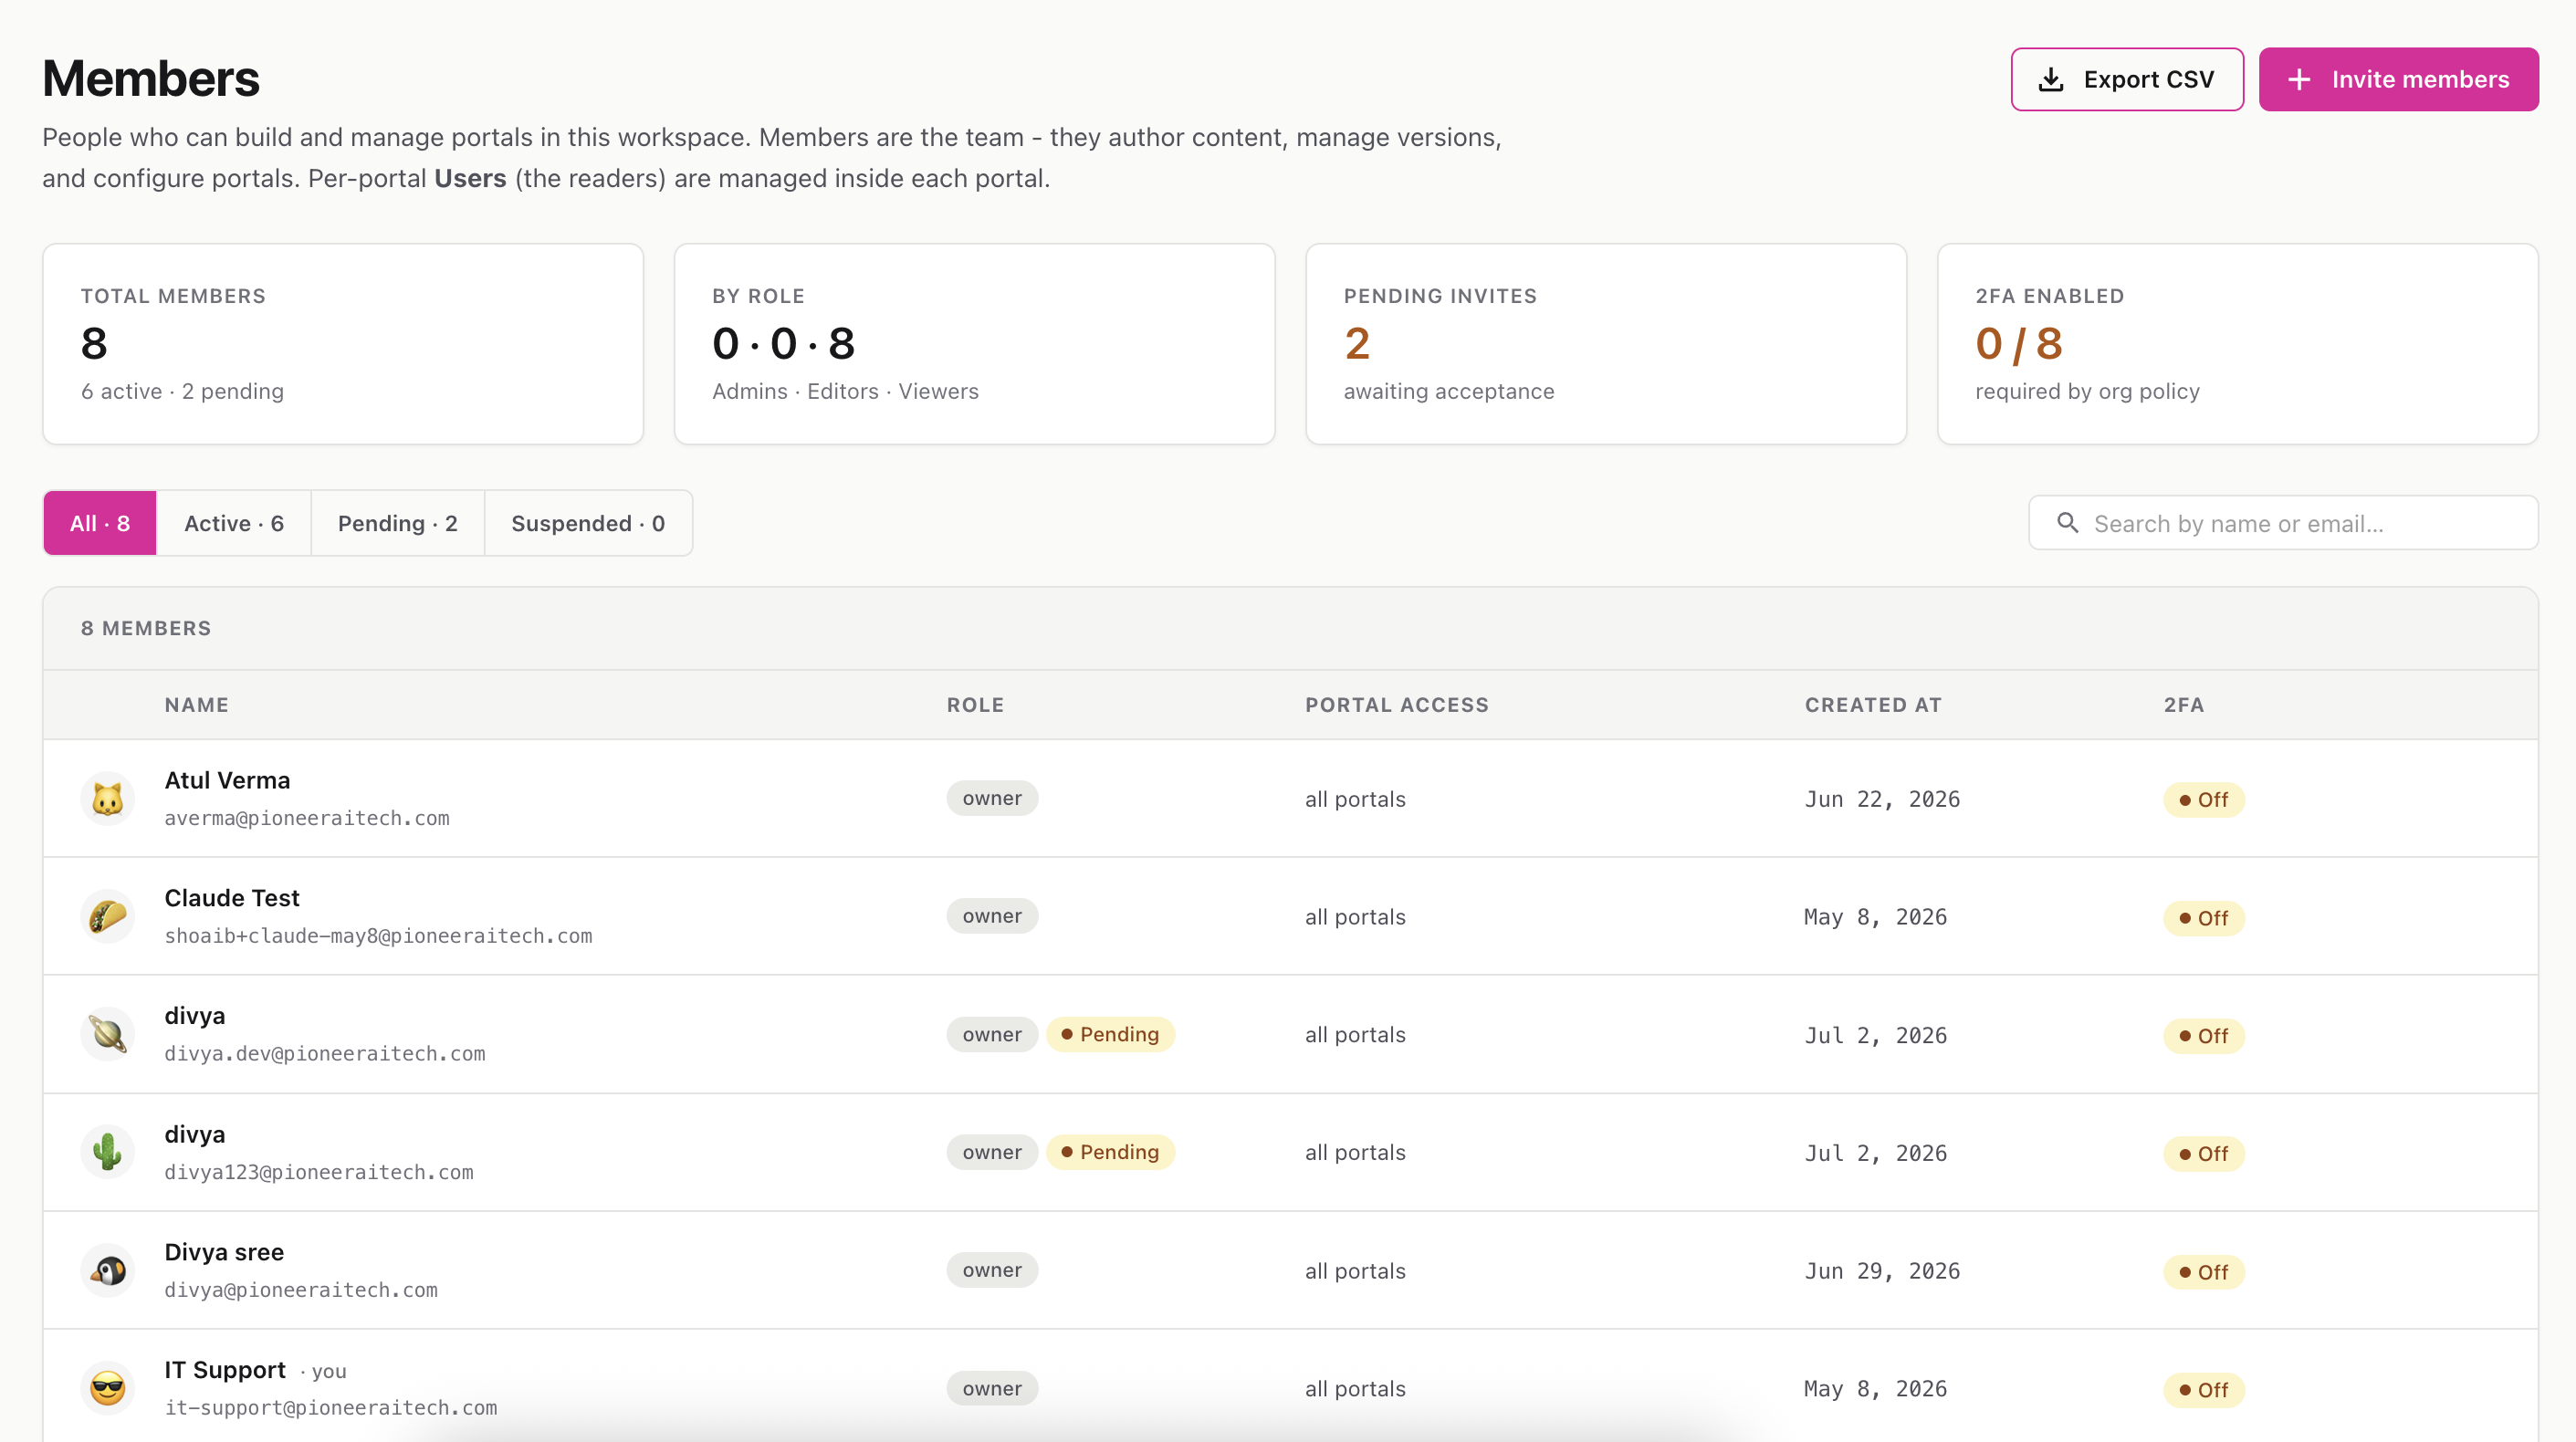Click the name IT Support
Viewport: 2576px width, 1442px height.
[x=225, y=1370]
